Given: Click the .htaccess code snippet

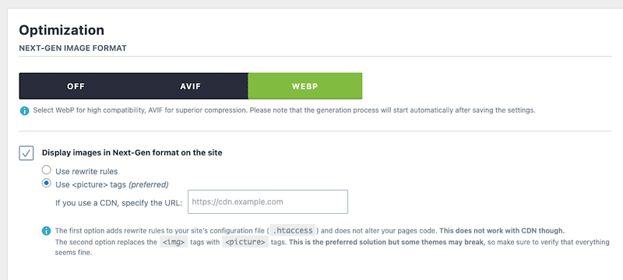Looking at the screenshot, I should [293, 230].
